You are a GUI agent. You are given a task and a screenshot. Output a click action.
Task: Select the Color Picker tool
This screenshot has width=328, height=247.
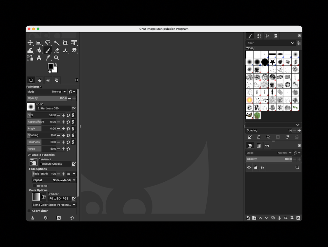[48, 58]
